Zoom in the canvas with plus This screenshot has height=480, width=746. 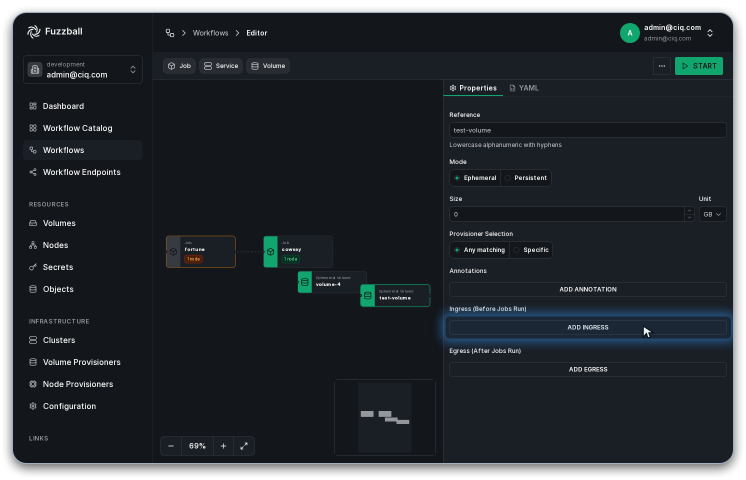click(223, 446)
